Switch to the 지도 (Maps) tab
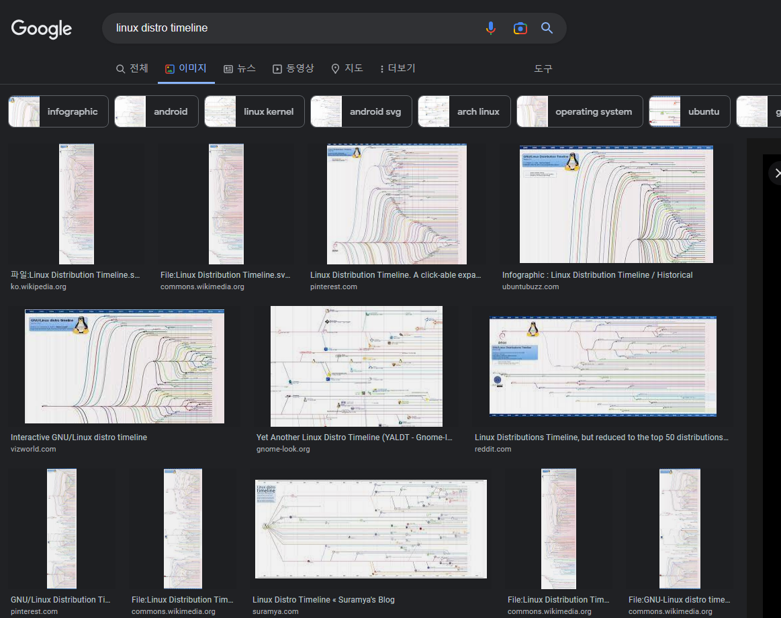 (x=347, y=68)
